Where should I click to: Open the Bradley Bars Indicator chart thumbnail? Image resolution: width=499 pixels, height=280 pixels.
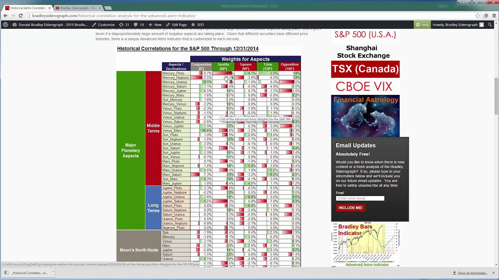click(365, 244)
